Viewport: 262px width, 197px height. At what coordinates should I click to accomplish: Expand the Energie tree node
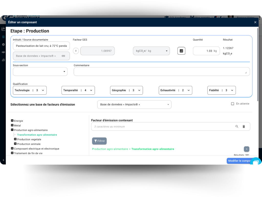click(12, 121)
